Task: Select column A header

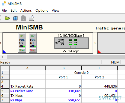Action: point(27,68)
